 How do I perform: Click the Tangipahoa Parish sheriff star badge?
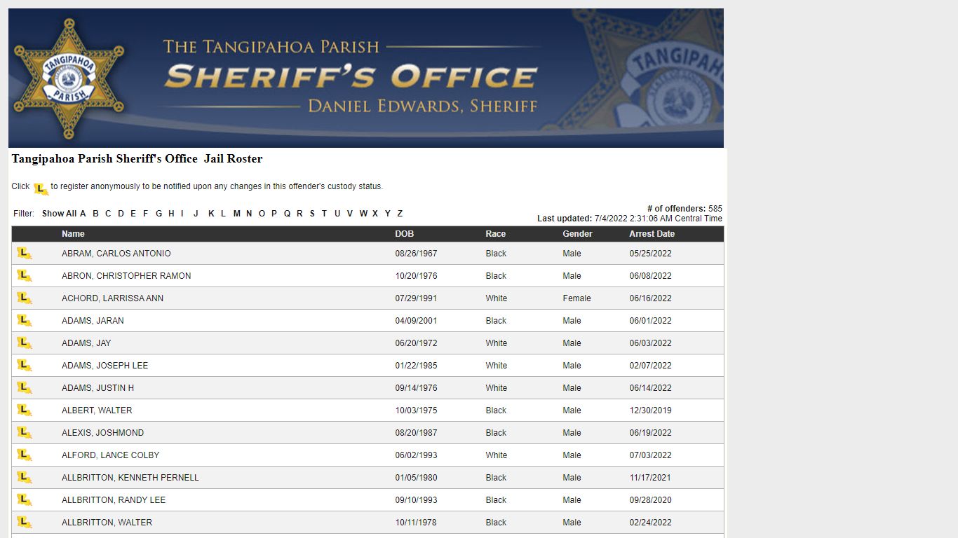point(69,78)
